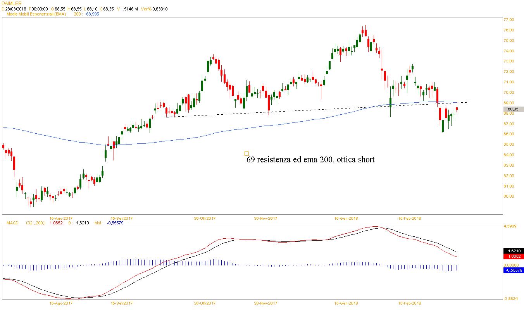Screen dimensions: 524x310
Task: Select the date 28/03/2018 in the header
Action: click(16, 9)
